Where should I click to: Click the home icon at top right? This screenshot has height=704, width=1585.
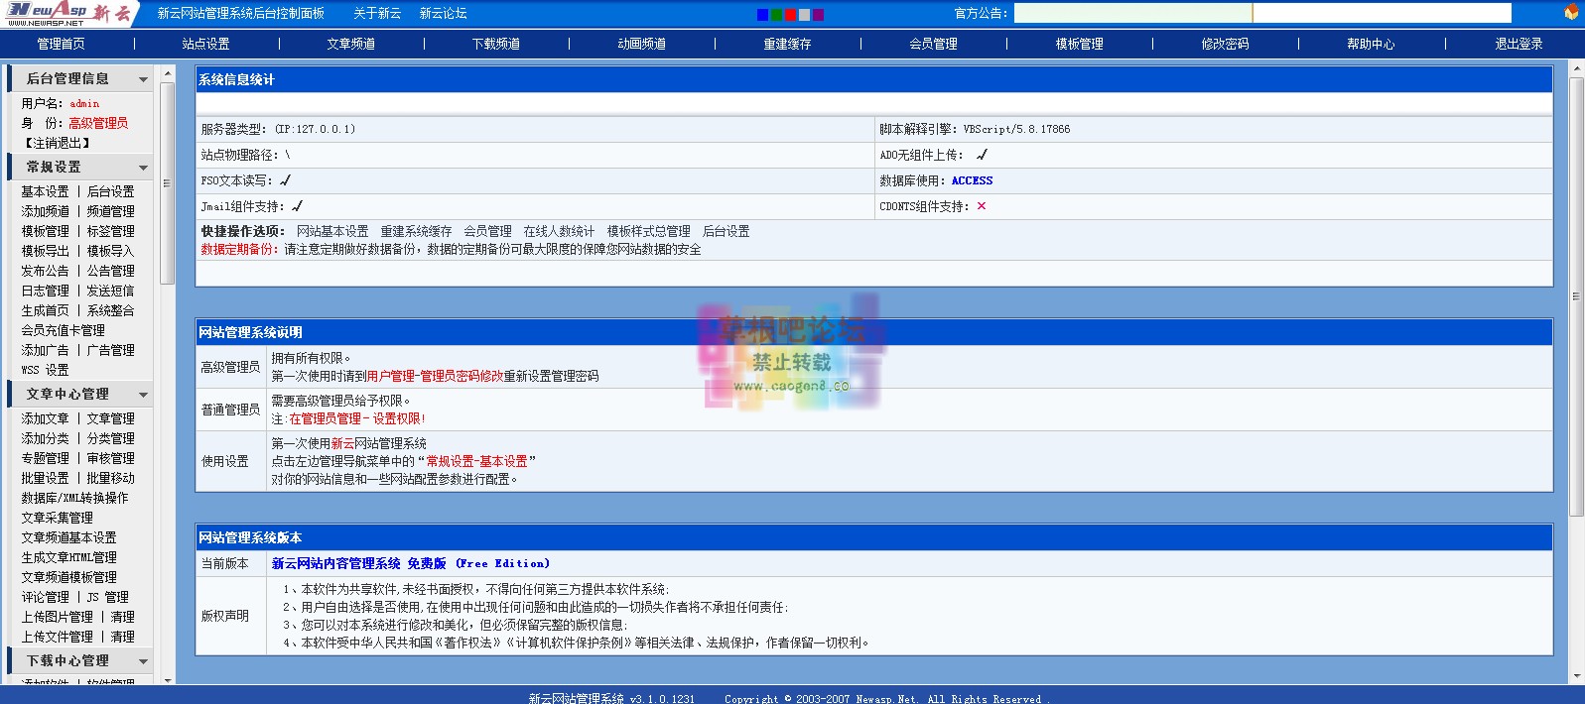[1571, 13]
